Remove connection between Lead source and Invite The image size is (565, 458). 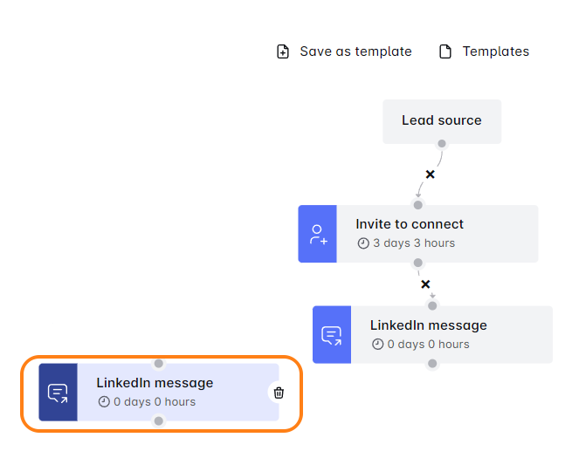pyautogui.click(x=430, y=174)
